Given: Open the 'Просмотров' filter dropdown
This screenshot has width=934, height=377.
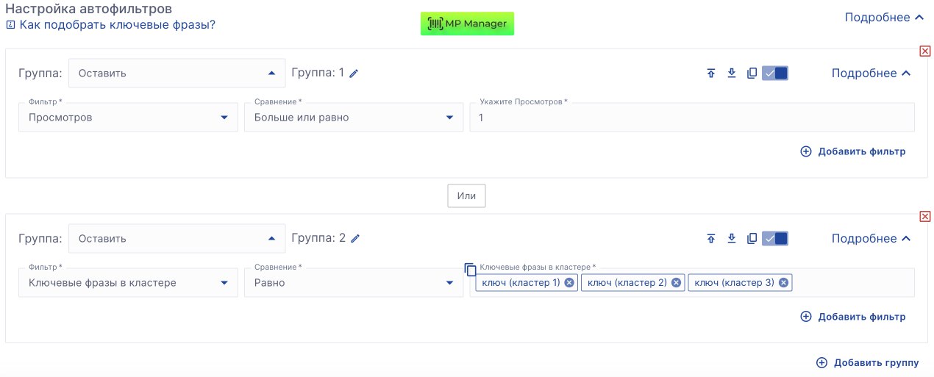Looking at the screenshot, I should coord(128,118).
